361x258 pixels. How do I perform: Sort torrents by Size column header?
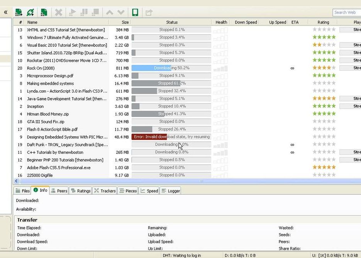(x=125, y=22)
